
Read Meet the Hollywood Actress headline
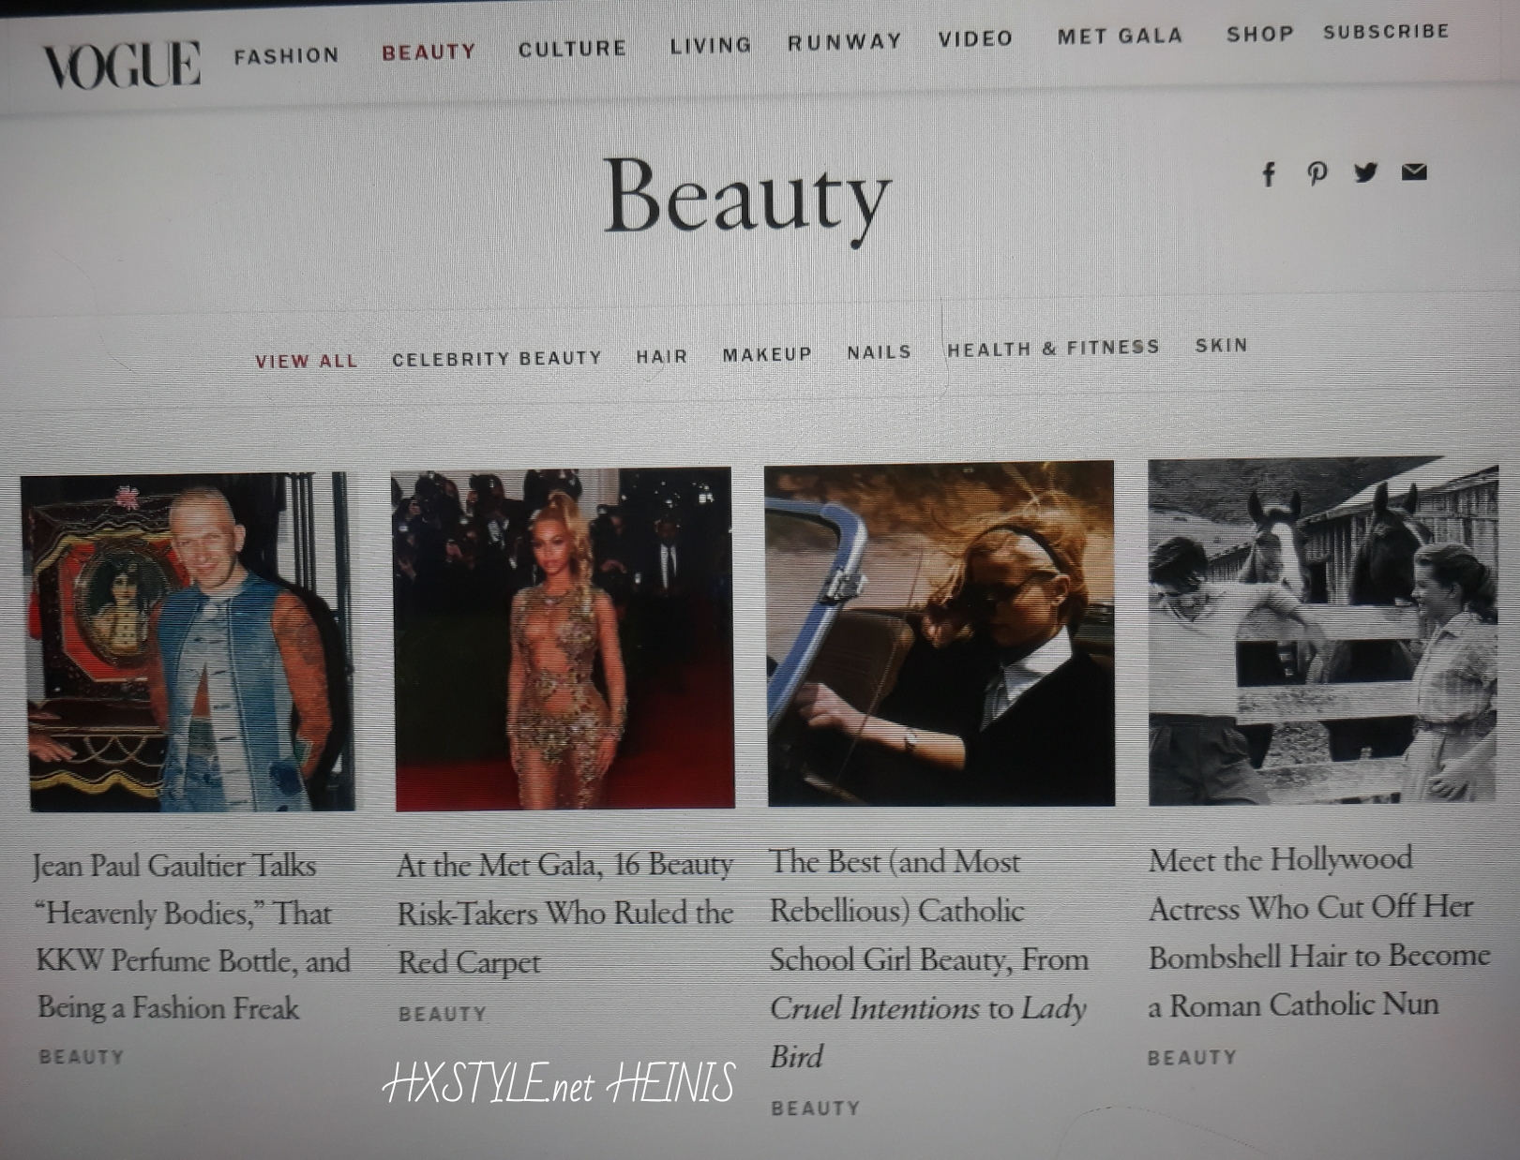click(1319, 932)
